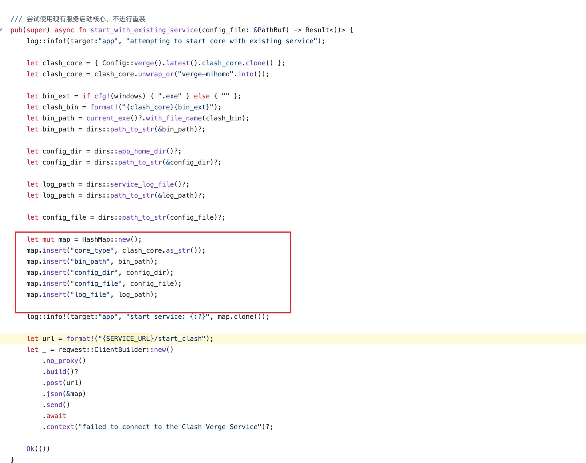Click the red await keyword

56,416
